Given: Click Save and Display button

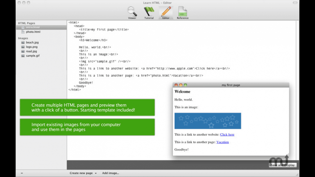Looking at the screenshot, I should [x=283, y=165].
